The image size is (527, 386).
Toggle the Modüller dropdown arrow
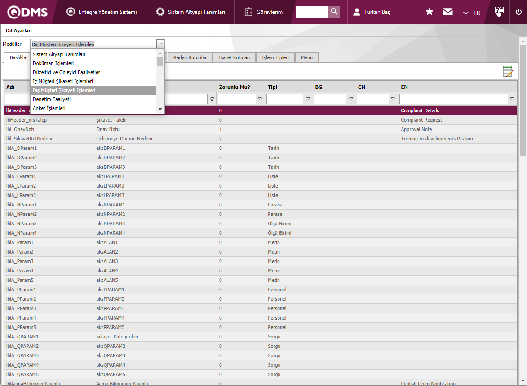pos(160,44)
